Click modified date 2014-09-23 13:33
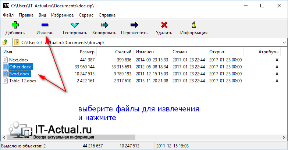Screen dimensions: 288x150 152,60
